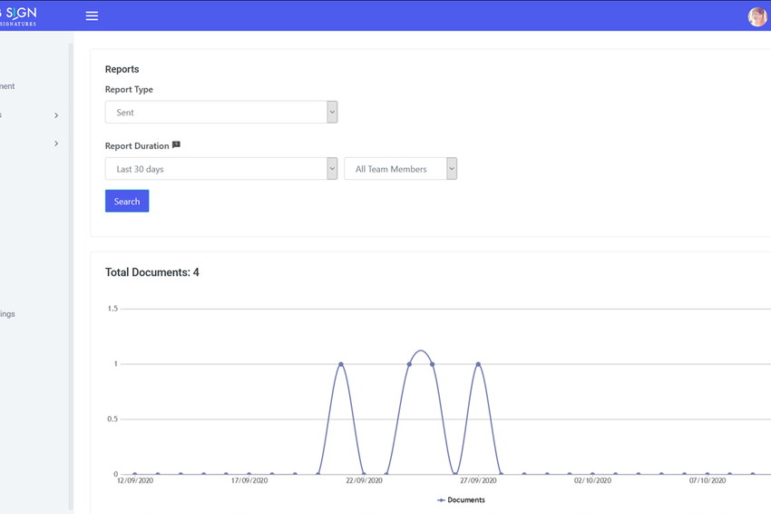Open the All Team Members dropdown

tap(401, 169)
